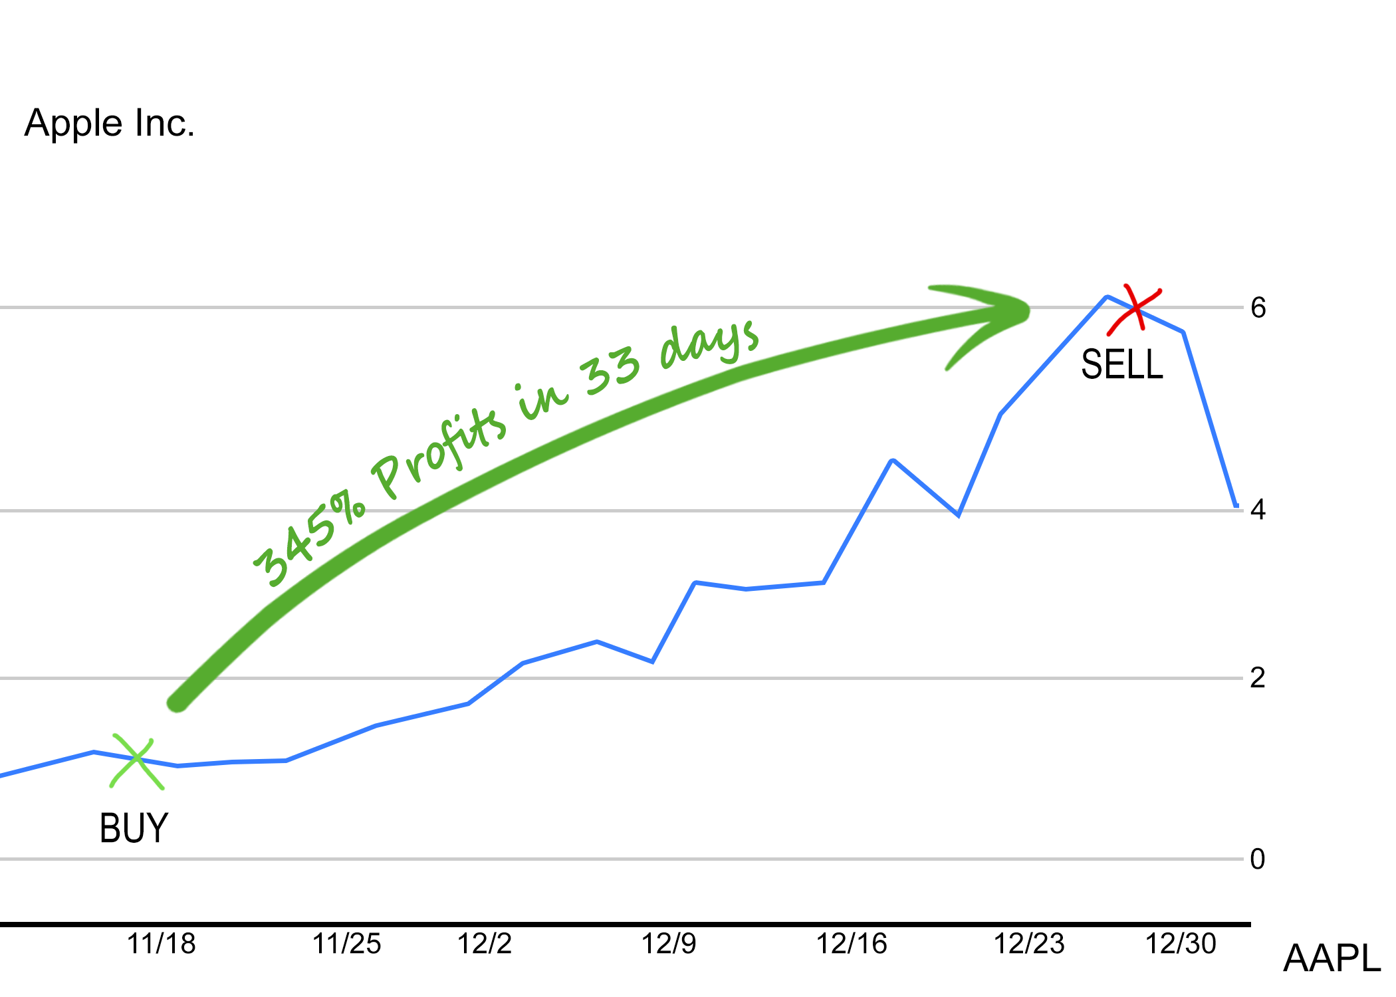
Task: Click the value 0 axis label
Action: [1258, 859]
